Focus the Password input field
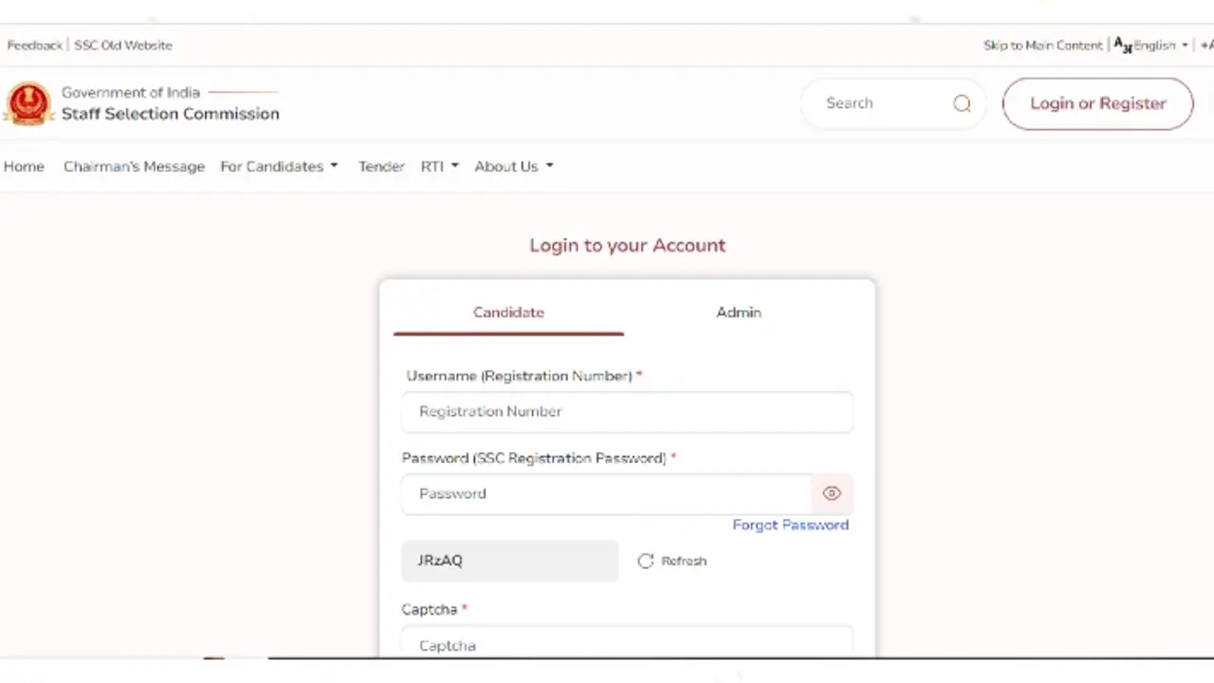1214x683 pixels. (605, 493)
